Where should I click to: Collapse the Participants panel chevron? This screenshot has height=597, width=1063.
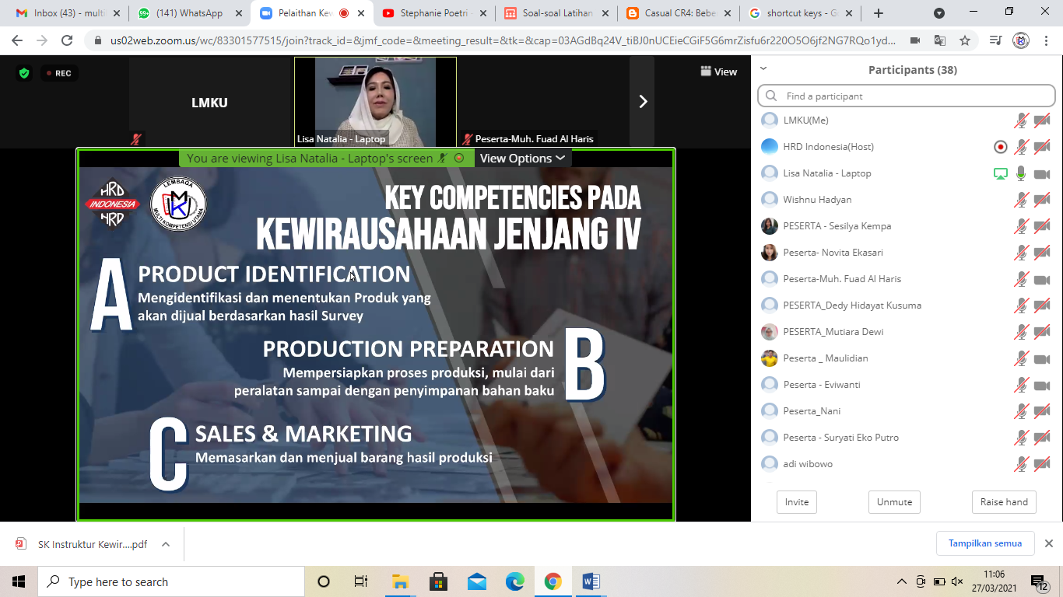point(763,68)
